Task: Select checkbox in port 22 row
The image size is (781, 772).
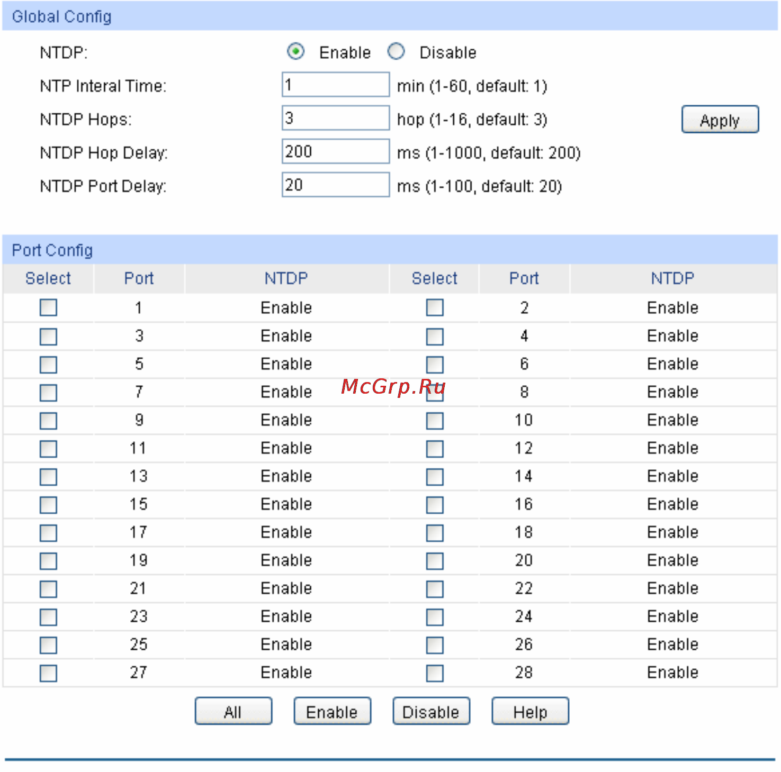Action: [435, 589]
